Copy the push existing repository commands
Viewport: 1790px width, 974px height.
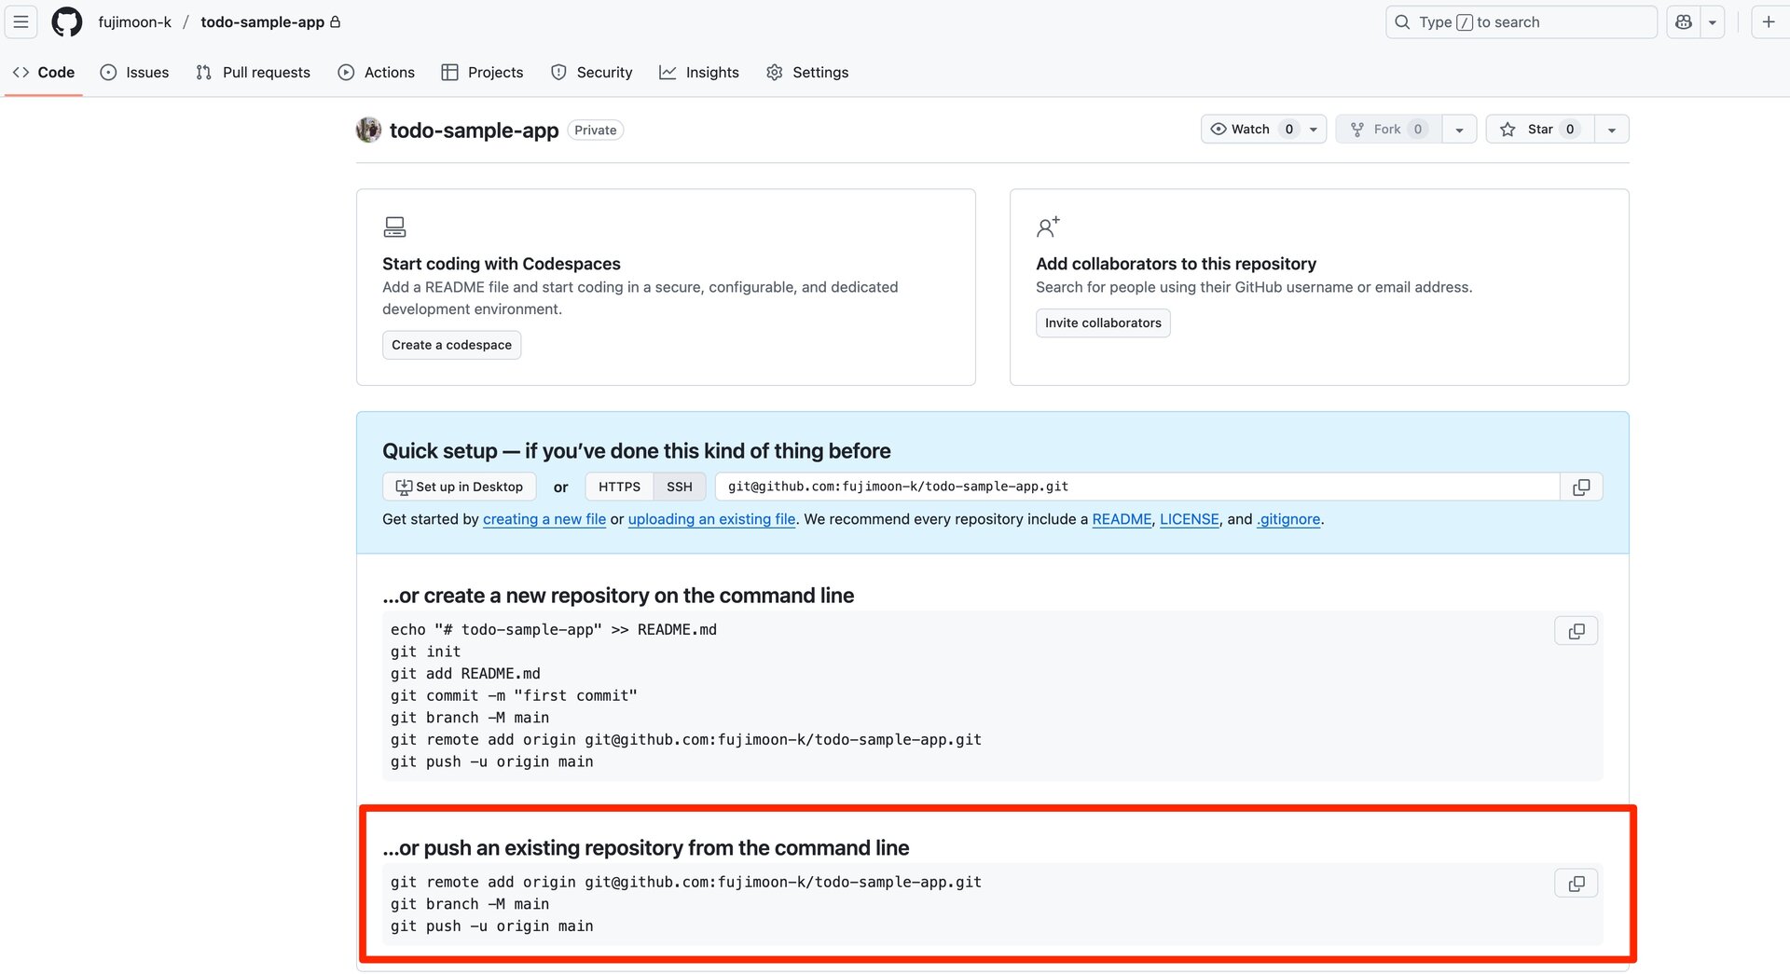(x=1576, y=883)
